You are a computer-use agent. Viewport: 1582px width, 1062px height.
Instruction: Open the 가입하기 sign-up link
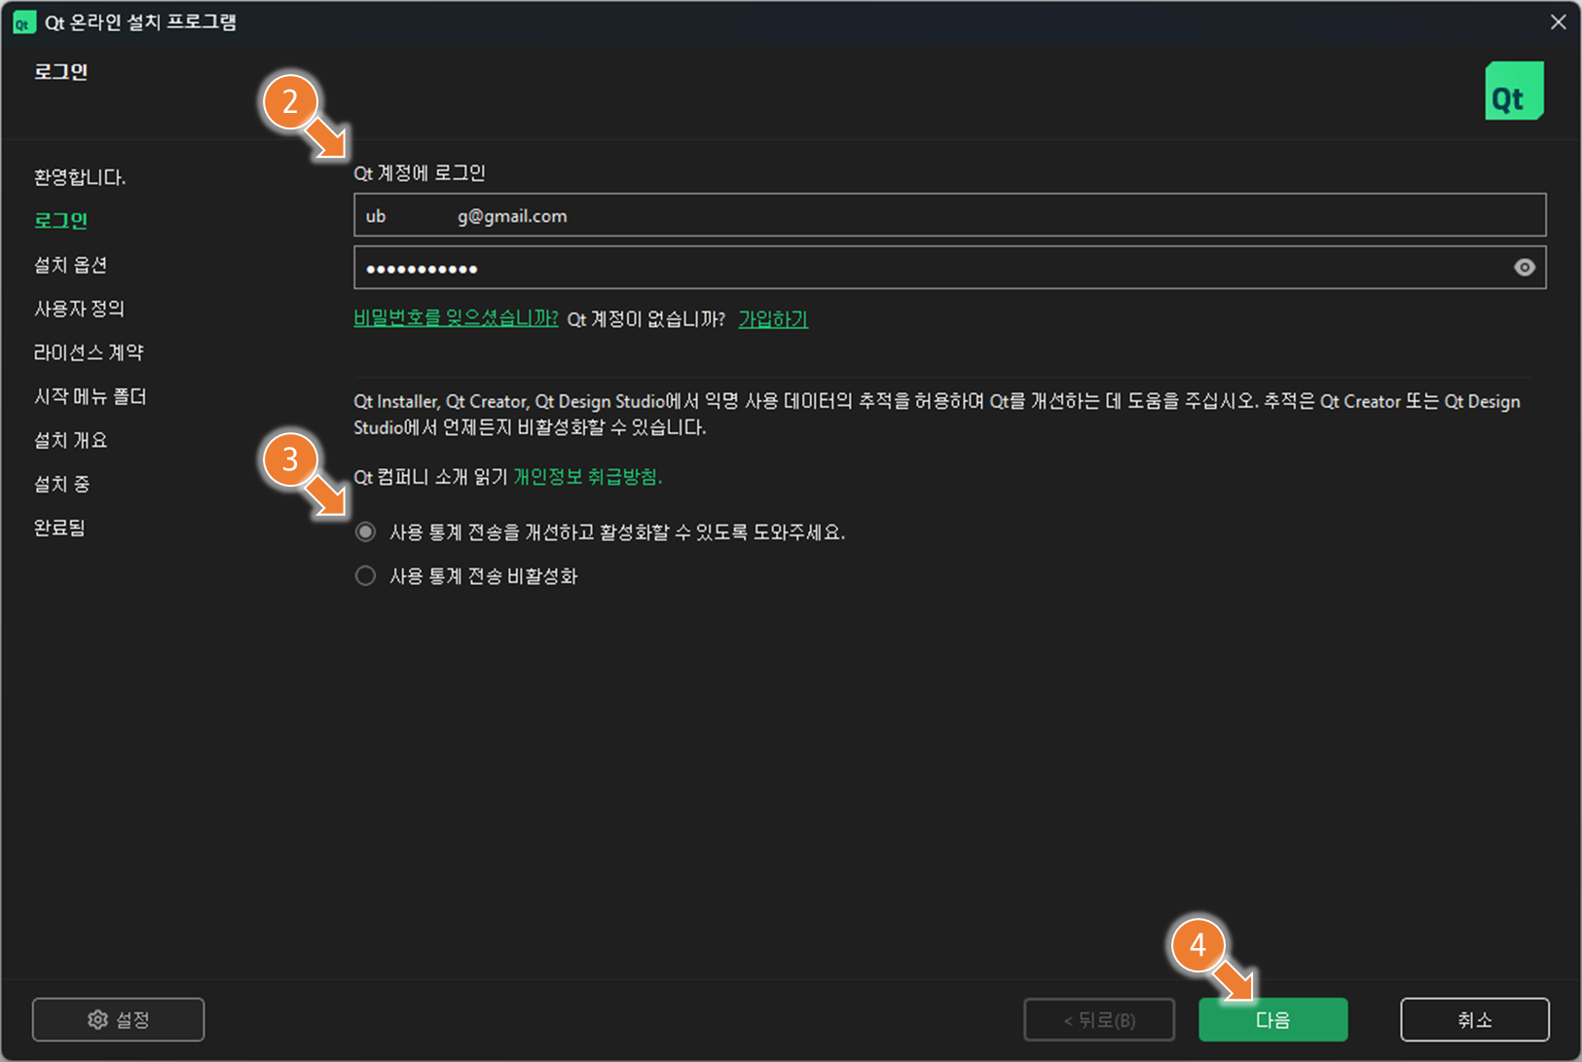click(773, 318)
